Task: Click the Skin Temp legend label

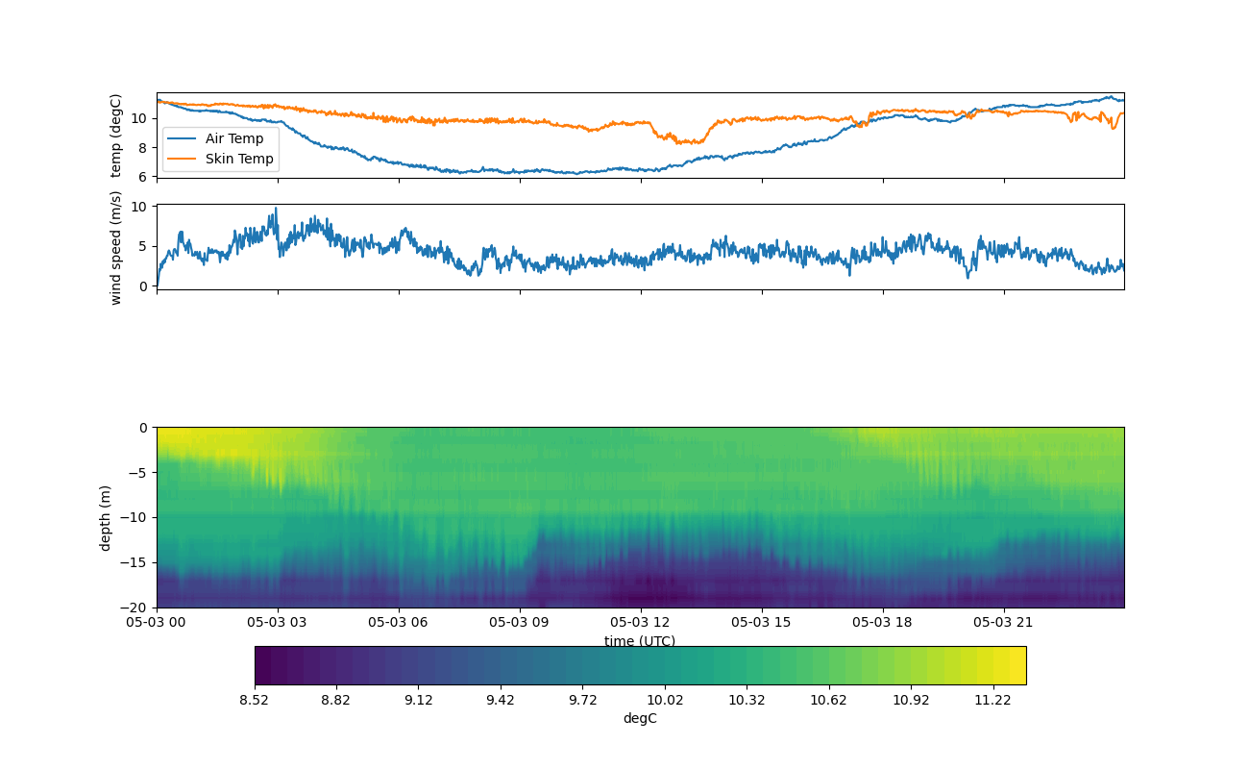Action: click(x=239, y=159)
